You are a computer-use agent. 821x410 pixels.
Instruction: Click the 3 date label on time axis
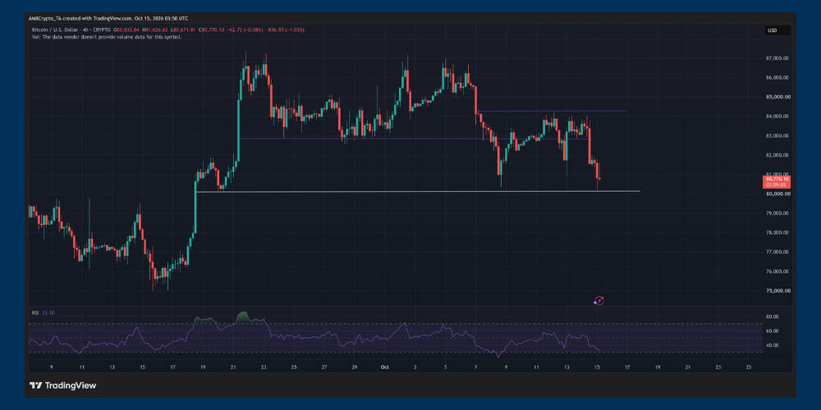coord(415,367)
